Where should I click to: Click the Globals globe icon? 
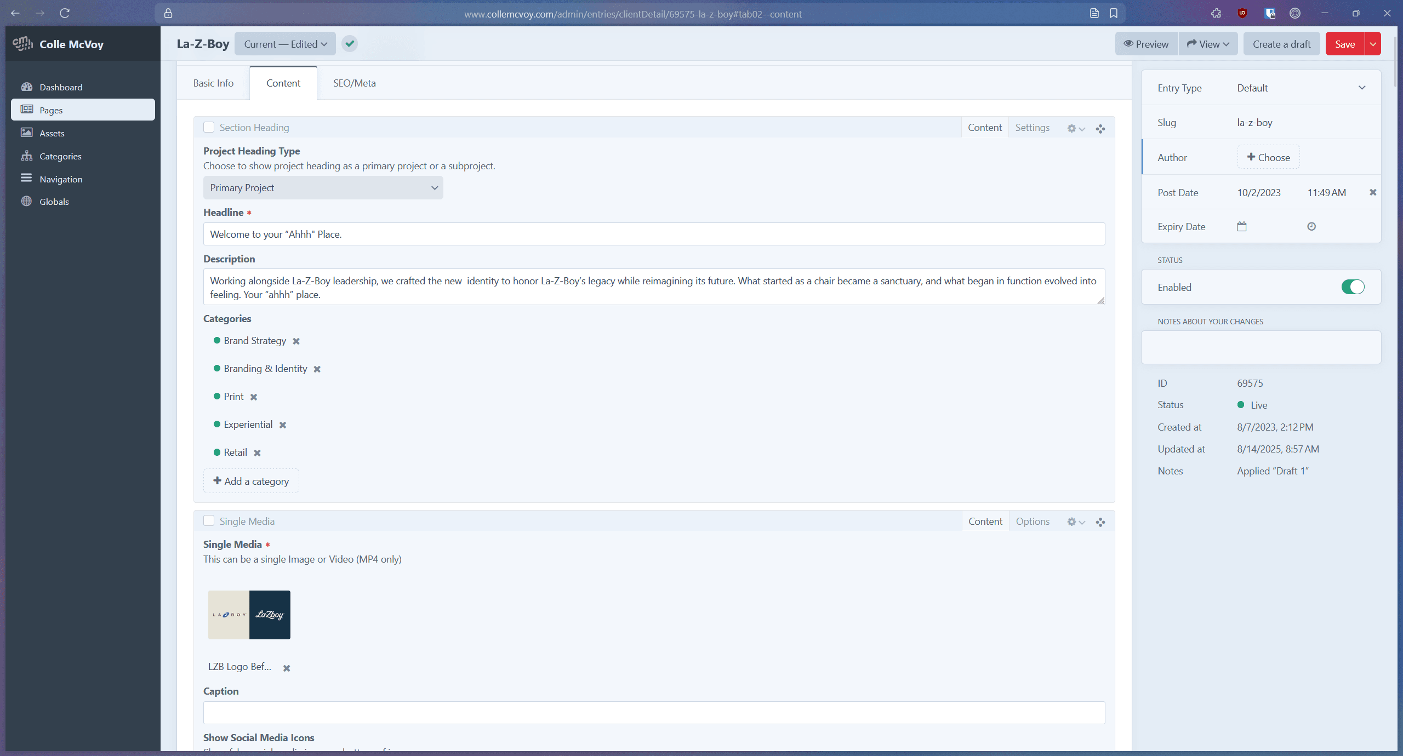26,201
